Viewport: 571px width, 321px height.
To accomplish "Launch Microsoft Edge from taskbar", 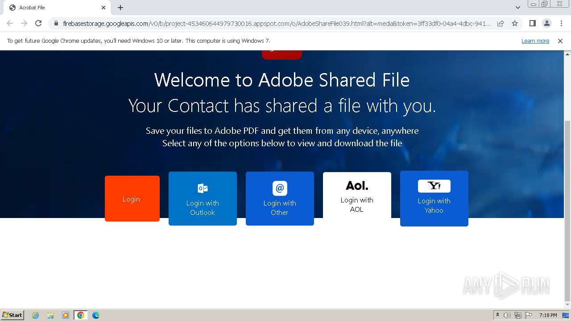I will [96, 315].
